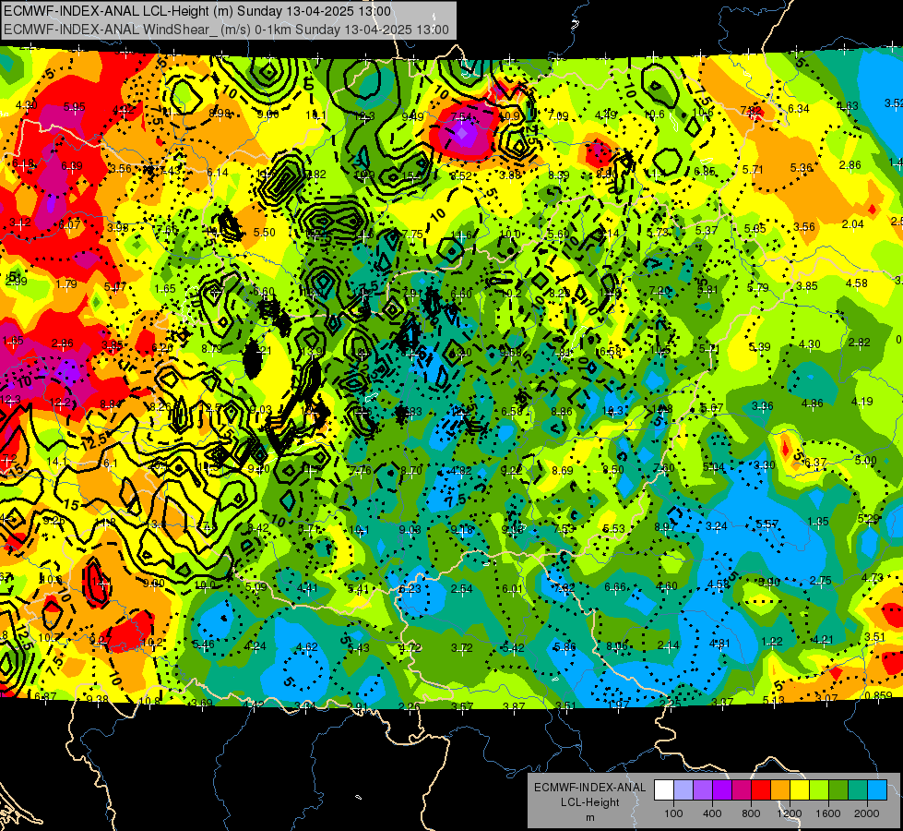The image size is (903, 831).
Task: Click the 4.19 grid value
Action: click(862, 401)
